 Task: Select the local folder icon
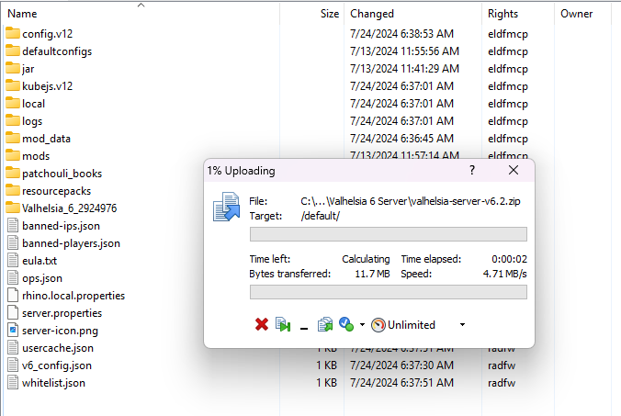coord(13,103)
